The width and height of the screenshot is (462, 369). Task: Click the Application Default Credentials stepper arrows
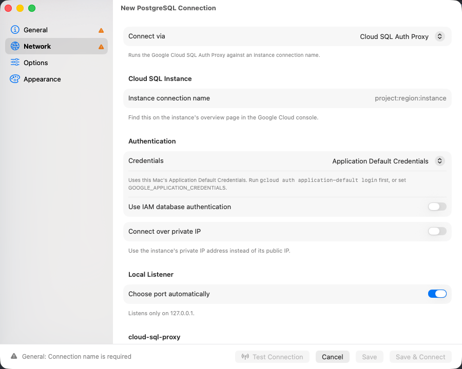(439, 161)
